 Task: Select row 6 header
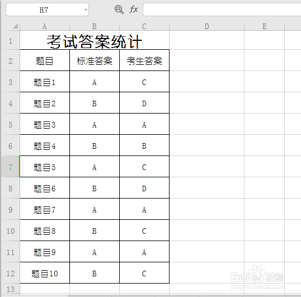coord(11,146)
